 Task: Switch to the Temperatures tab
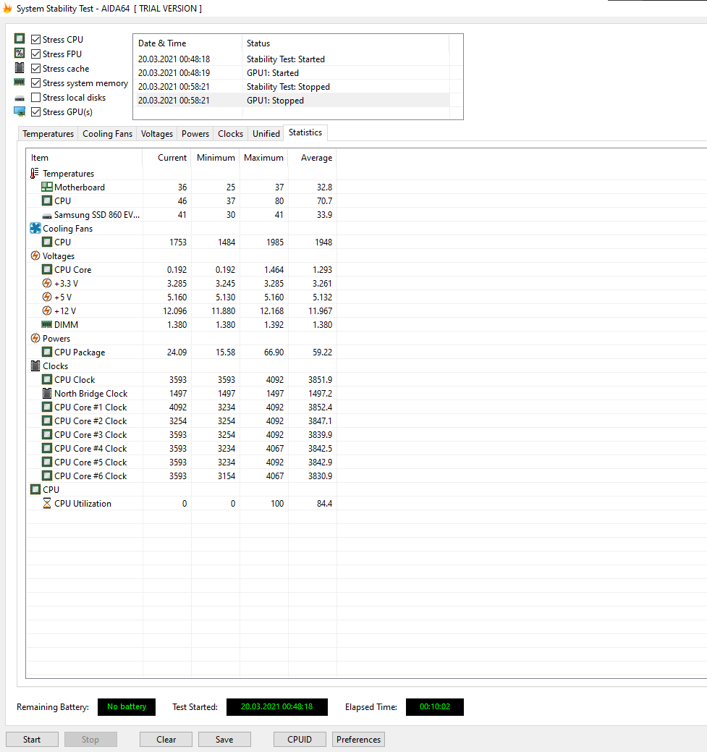(x=48, y=134)
